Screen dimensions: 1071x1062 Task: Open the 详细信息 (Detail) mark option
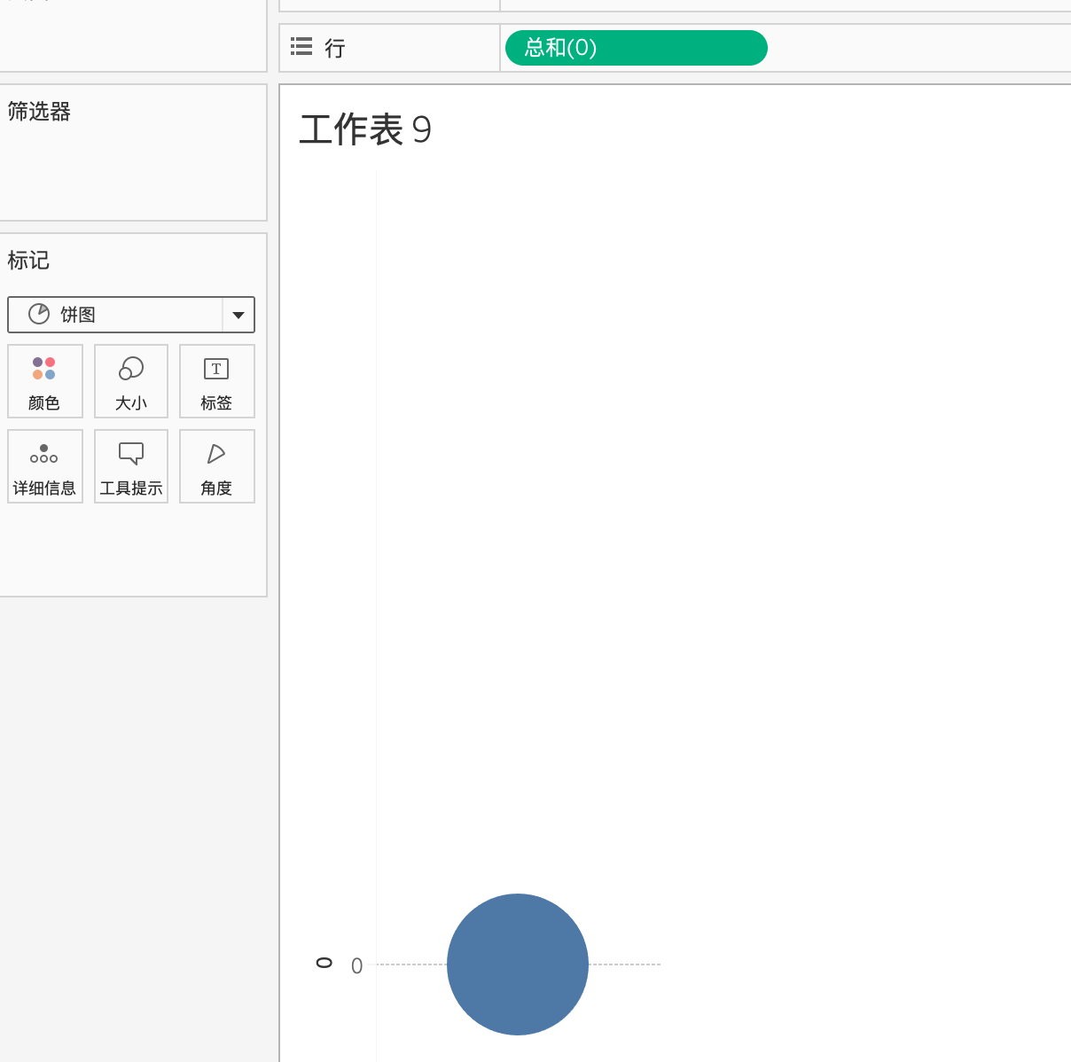click(44, 466)
